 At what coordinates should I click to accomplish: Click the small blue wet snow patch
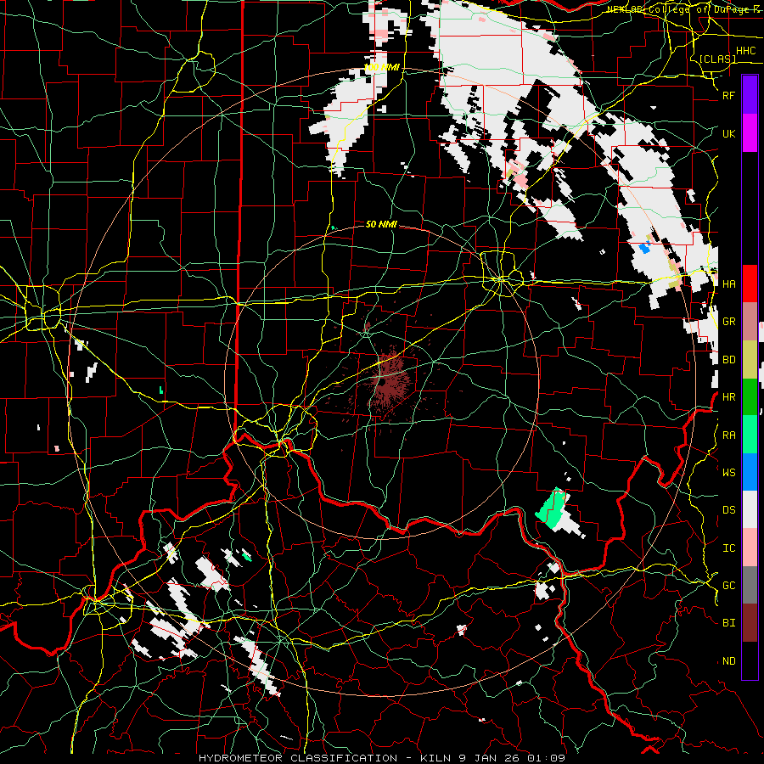pyautogui.click(x=644, y=248)
